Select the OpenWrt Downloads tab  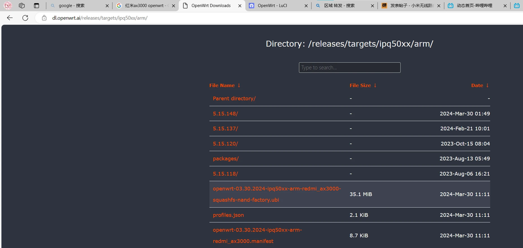pyautogui.click(x=212, y=6)
